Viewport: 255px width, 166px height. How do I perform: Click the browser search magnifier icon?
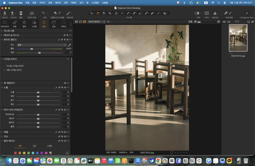click(x=248, y=22)
